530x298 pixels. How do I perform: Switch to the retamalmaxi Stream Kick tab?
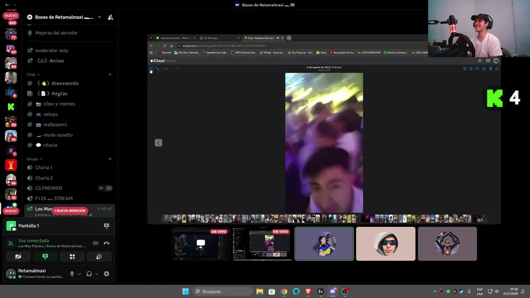pos(176,38)
